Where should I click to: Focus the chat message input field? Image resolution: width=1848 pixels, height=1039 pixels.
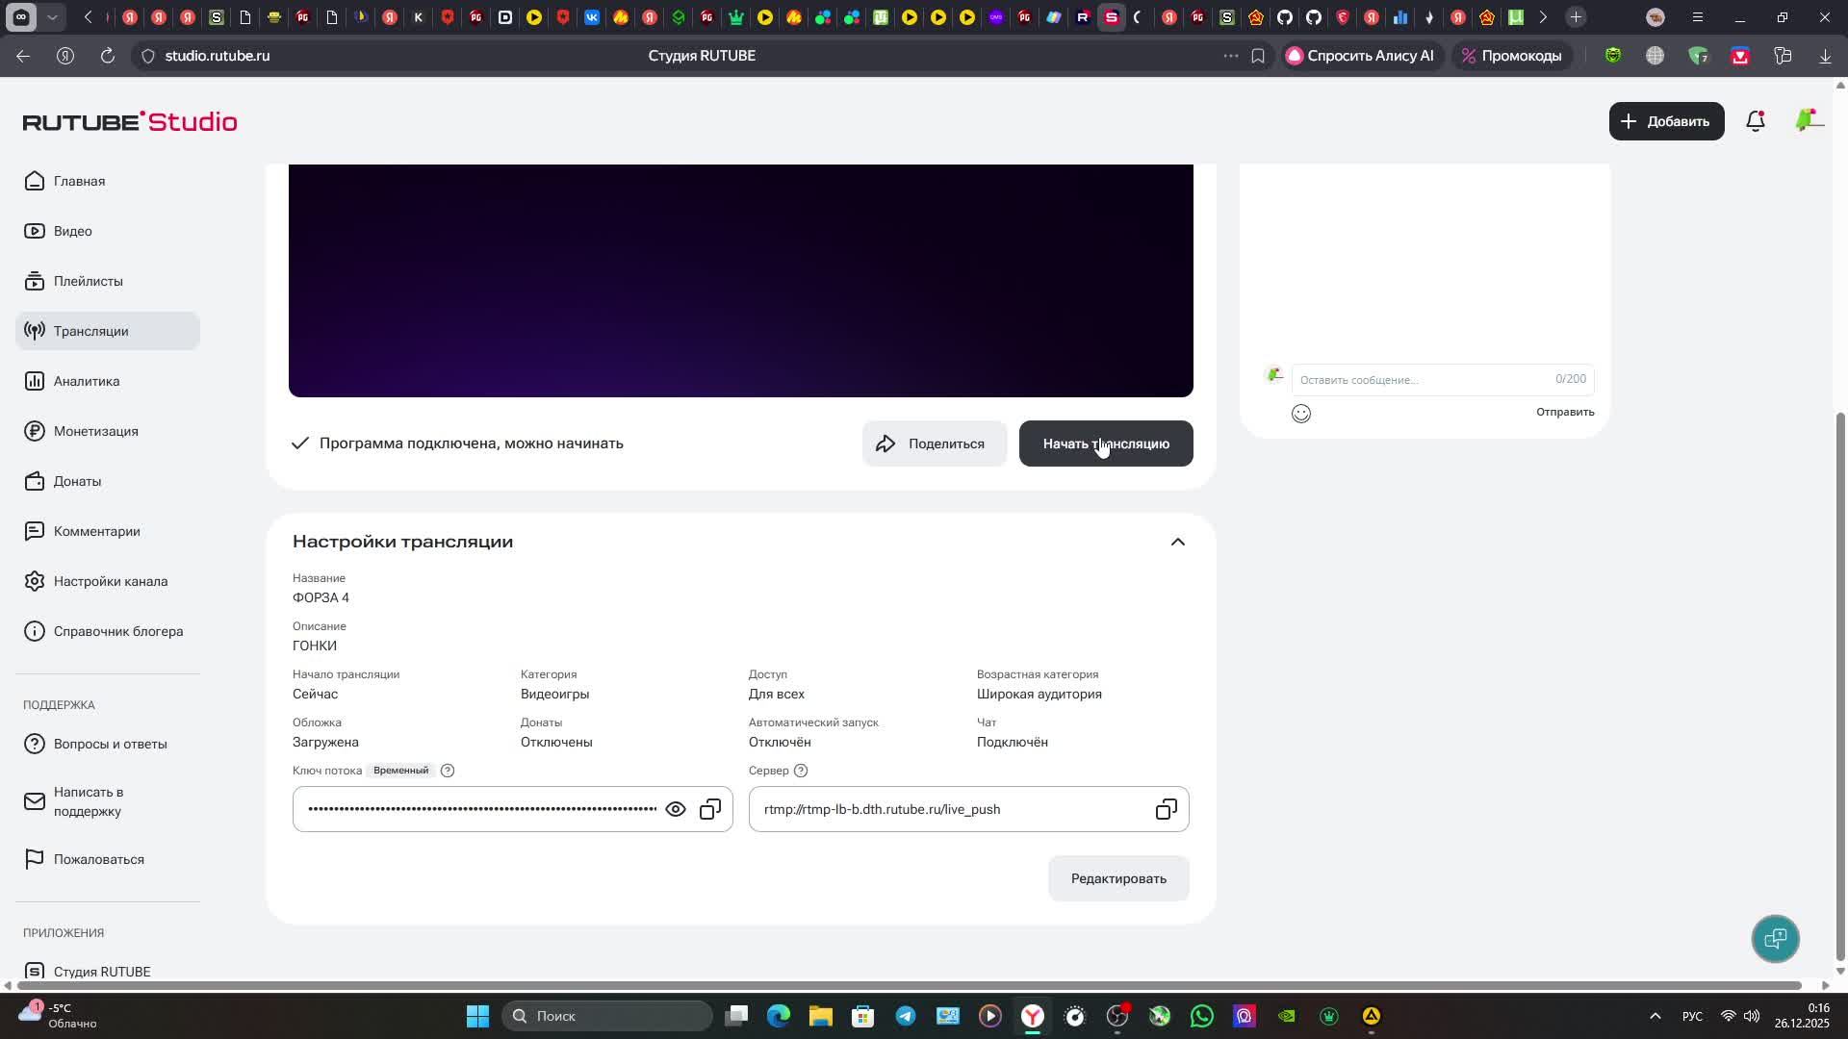1424,380
